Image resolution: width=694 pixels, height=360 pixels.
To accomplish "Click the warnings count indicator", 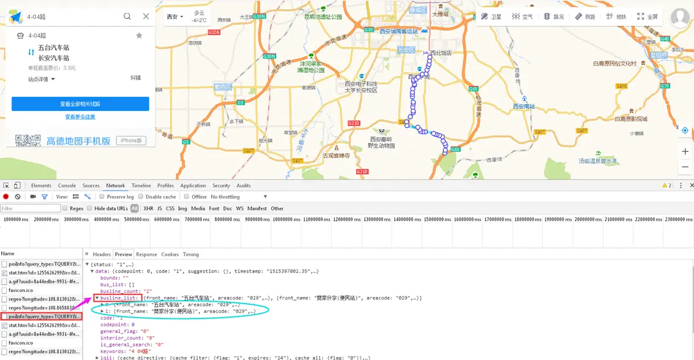I will click(x=667, y=186).
